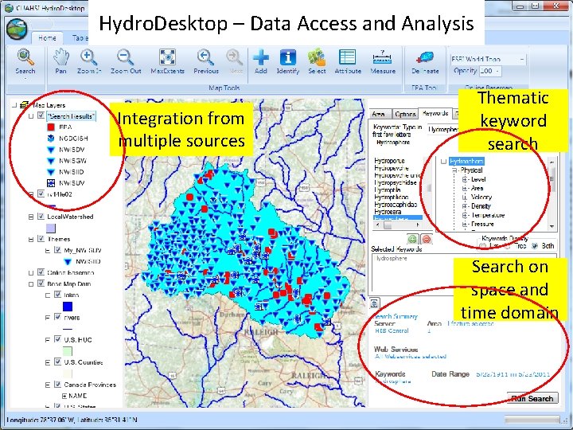573x430 pixels.
Task: Expand the Area node in keyword tree
Action: [465, 188]
